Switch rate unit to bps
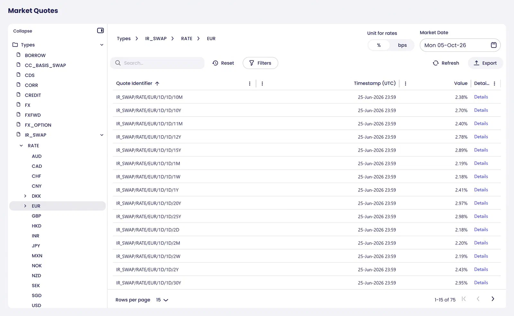 402,45
